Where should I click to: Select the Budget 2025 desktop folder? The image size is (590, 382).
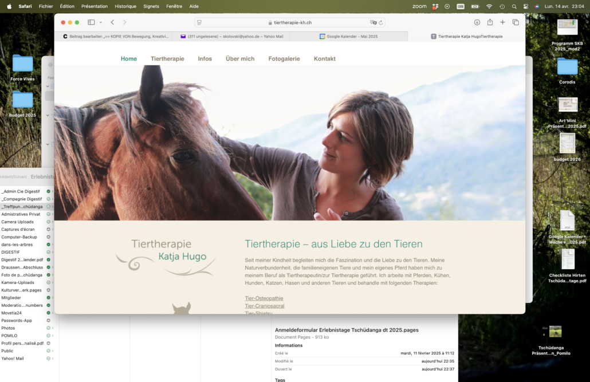[x=22, y=104]
